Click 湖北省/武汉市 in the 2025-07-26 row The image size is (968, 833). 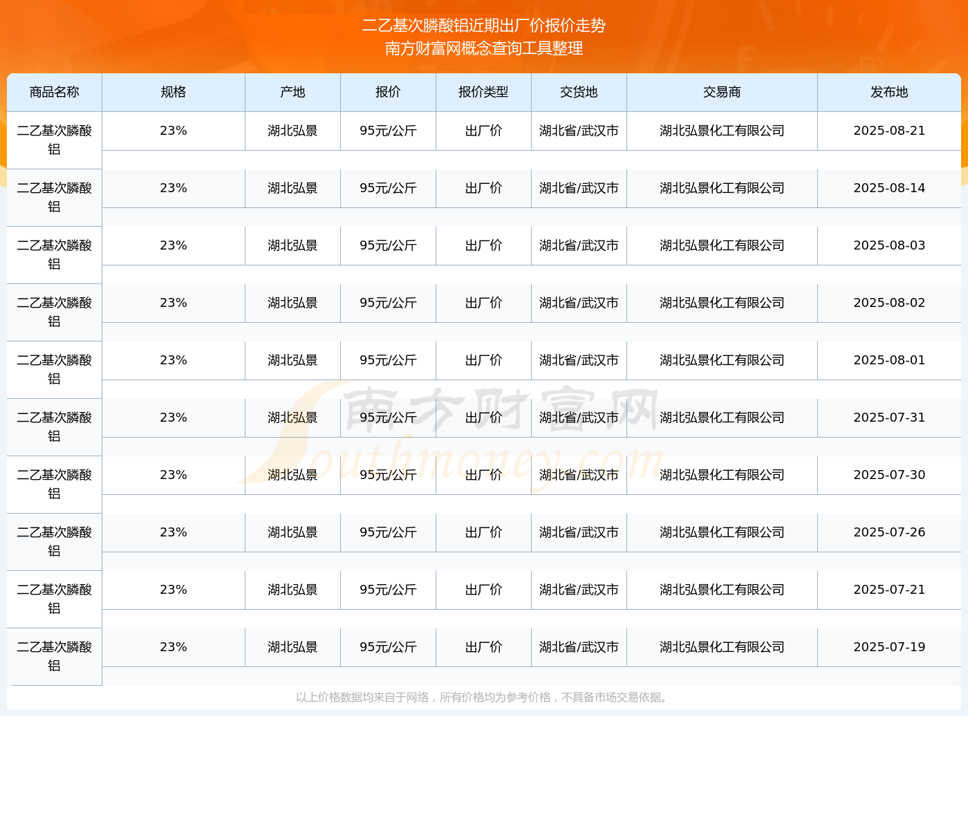point(579,532)
